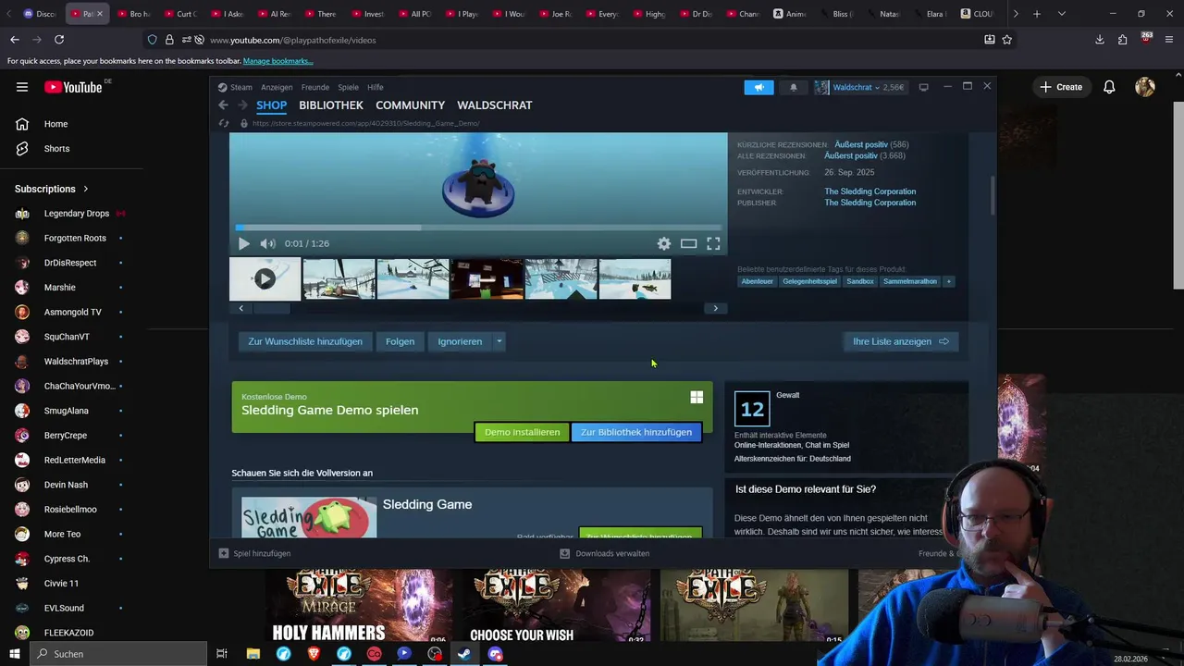Click Steam announcements megaphone icon

758,87
